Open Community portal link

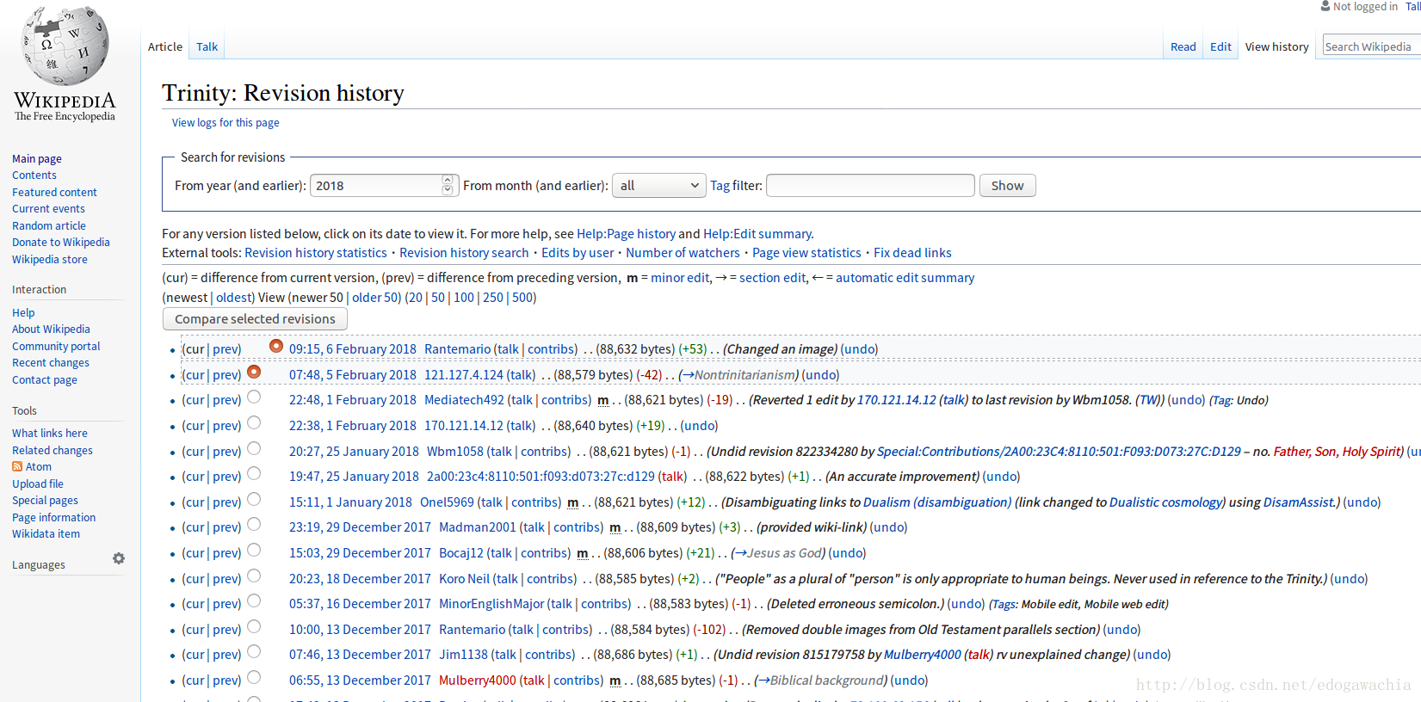56,346
